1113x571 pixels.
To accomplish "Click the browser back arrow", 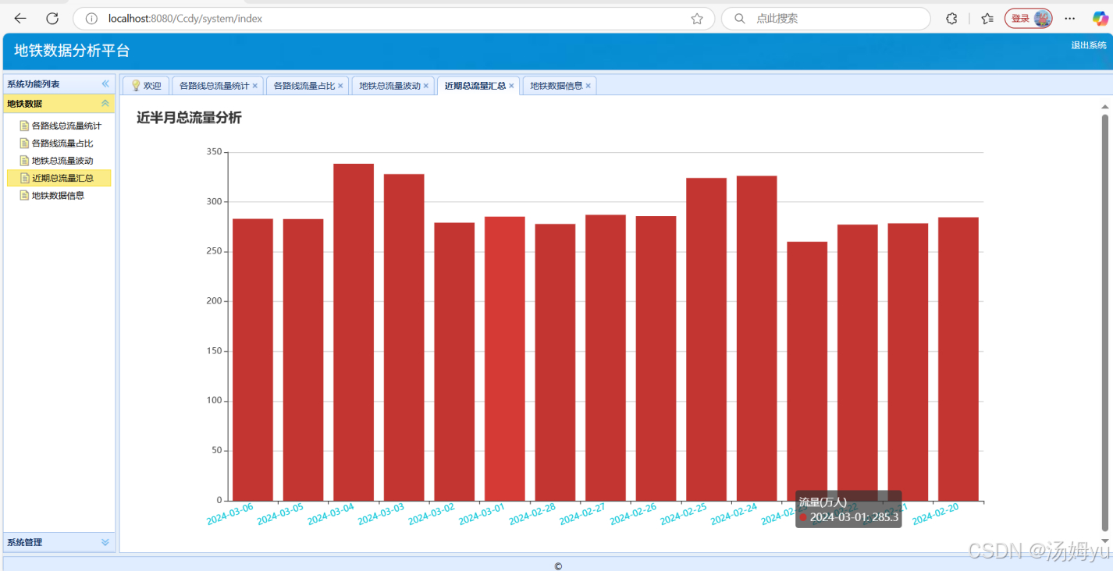I will [20, 19].
